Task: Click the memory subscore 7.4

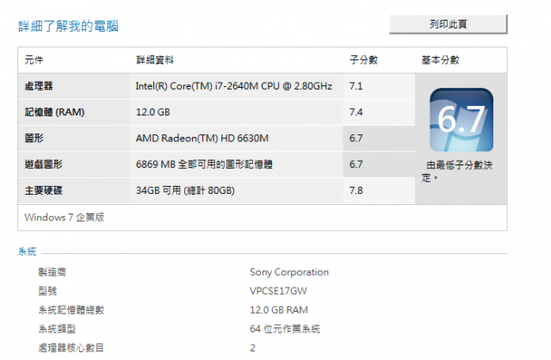Action: click(356, 112)
